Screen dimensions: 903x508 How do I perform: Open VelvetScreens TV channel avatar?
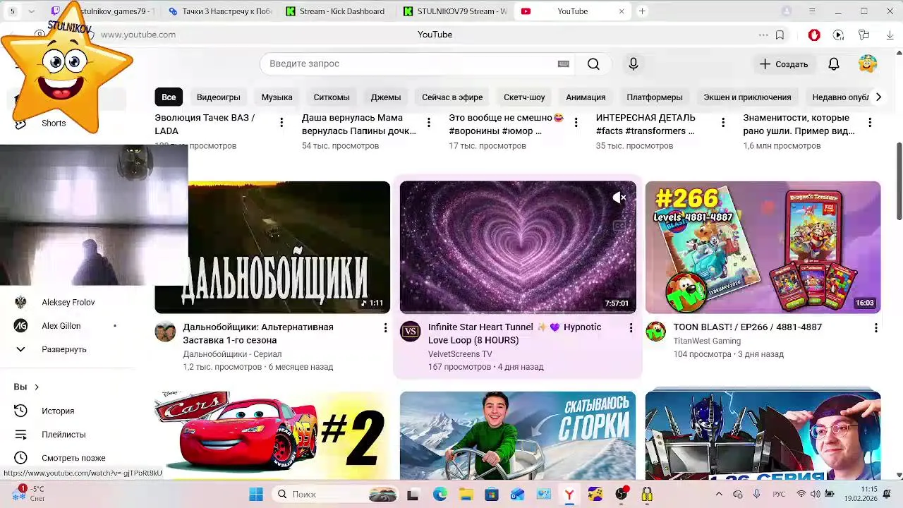411,332
